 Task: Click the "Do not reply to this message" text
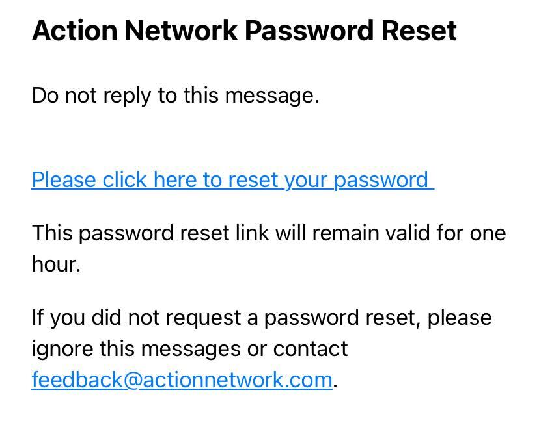pyautogui.click(x=175, y=96)
